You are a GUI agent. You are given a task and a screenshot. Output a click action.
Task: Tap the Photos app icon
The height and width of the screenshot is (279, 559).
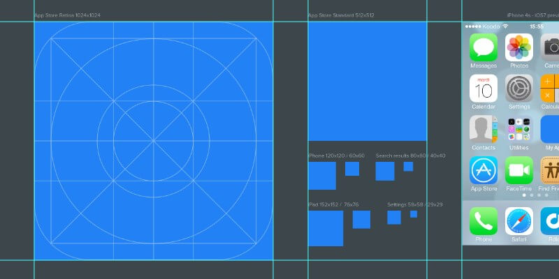(519, 48)
